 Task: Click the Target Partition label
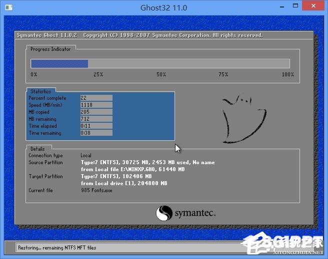(45, 176)
